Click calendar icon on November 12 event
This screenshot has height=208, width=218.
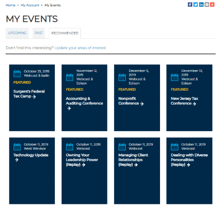point(70,77)
